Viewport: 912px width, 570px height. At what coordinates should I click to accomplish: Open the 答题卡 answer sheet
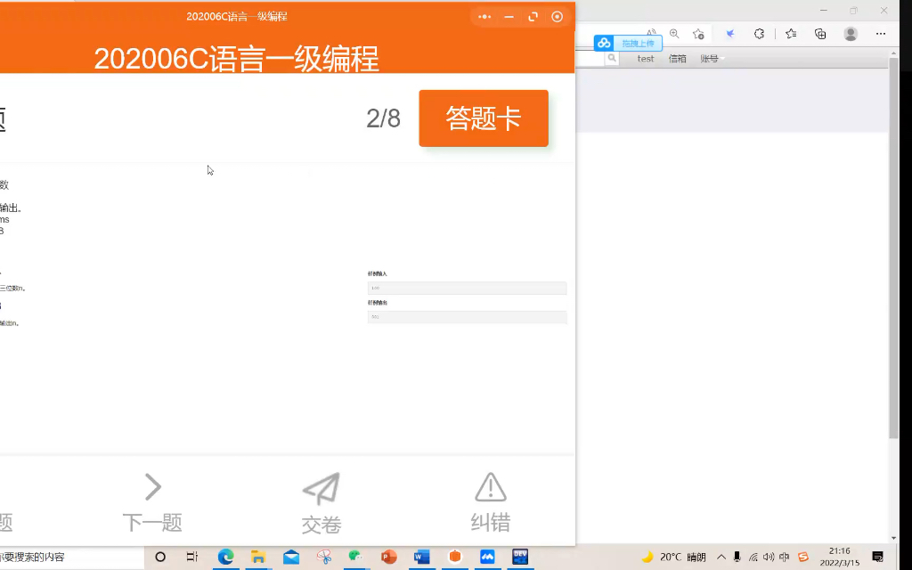(483, 118)
